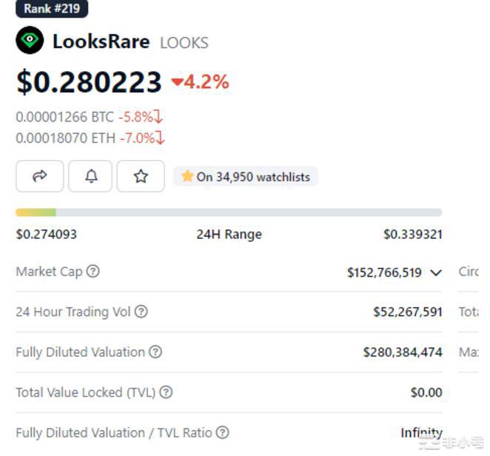The image size is (490, 456).
Task: Click the LooksRare eye logo icon
Action: [x=30, y=40]
